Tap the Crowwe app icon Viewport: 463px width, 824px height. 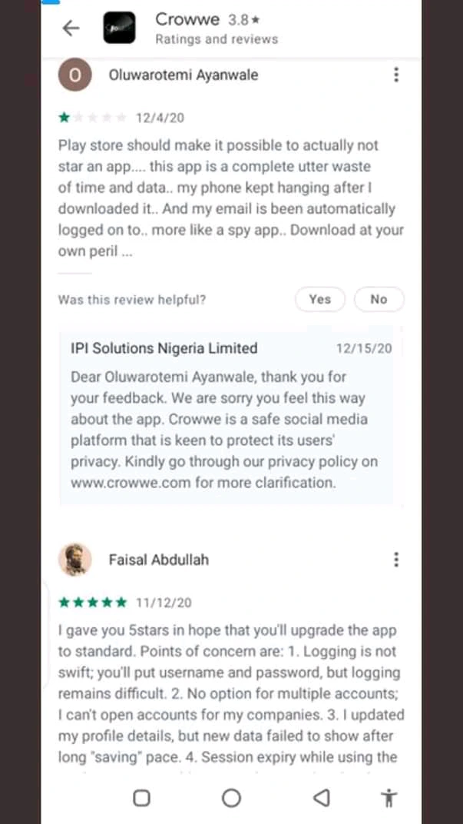pyautogui.click(x=119, y=28)
